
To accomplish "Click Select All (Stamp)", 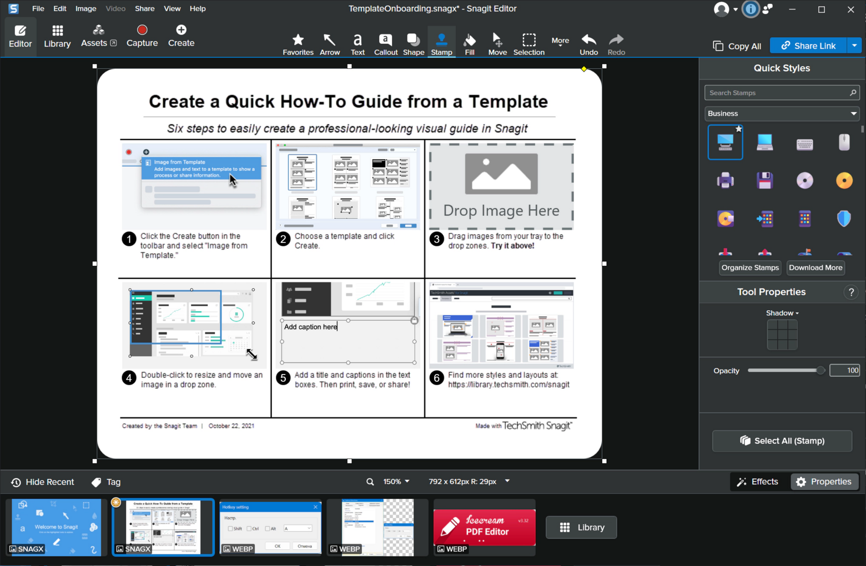I will 782,441.
